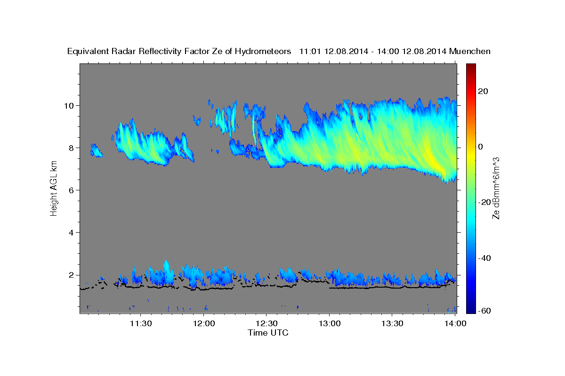Click the 13:30 time tick label
The image size is (565, 376).
tap(392, 323)
